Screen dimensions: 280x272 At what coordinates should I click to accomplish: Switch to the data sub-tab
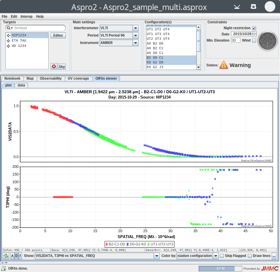[21, 85]
